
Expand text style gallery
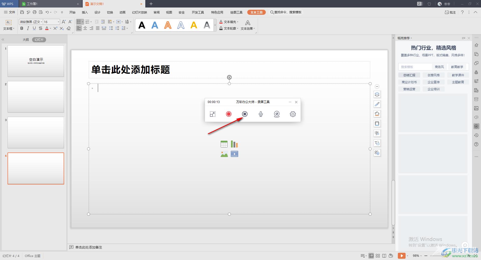pyautogui.click(x=215, y=25)
